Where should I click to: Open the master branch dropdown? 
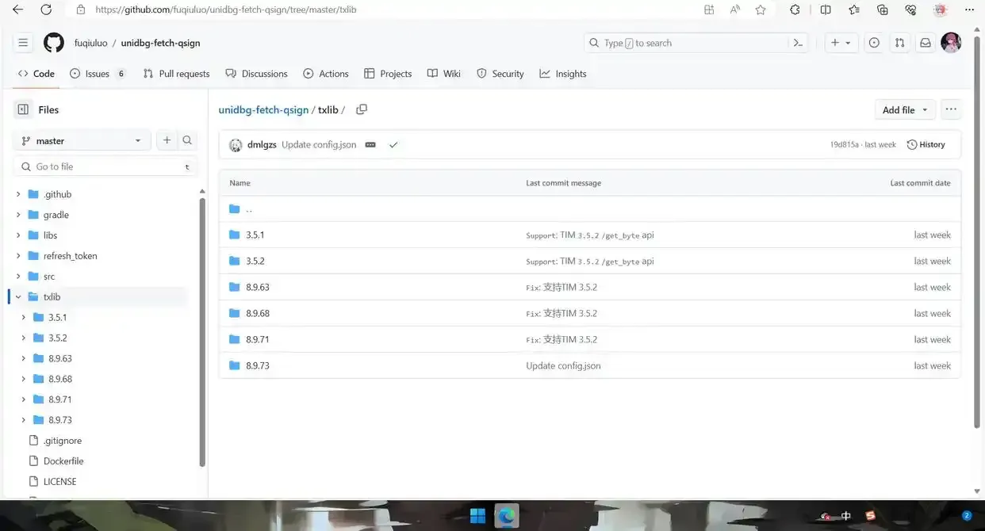[x=82, y=140]
